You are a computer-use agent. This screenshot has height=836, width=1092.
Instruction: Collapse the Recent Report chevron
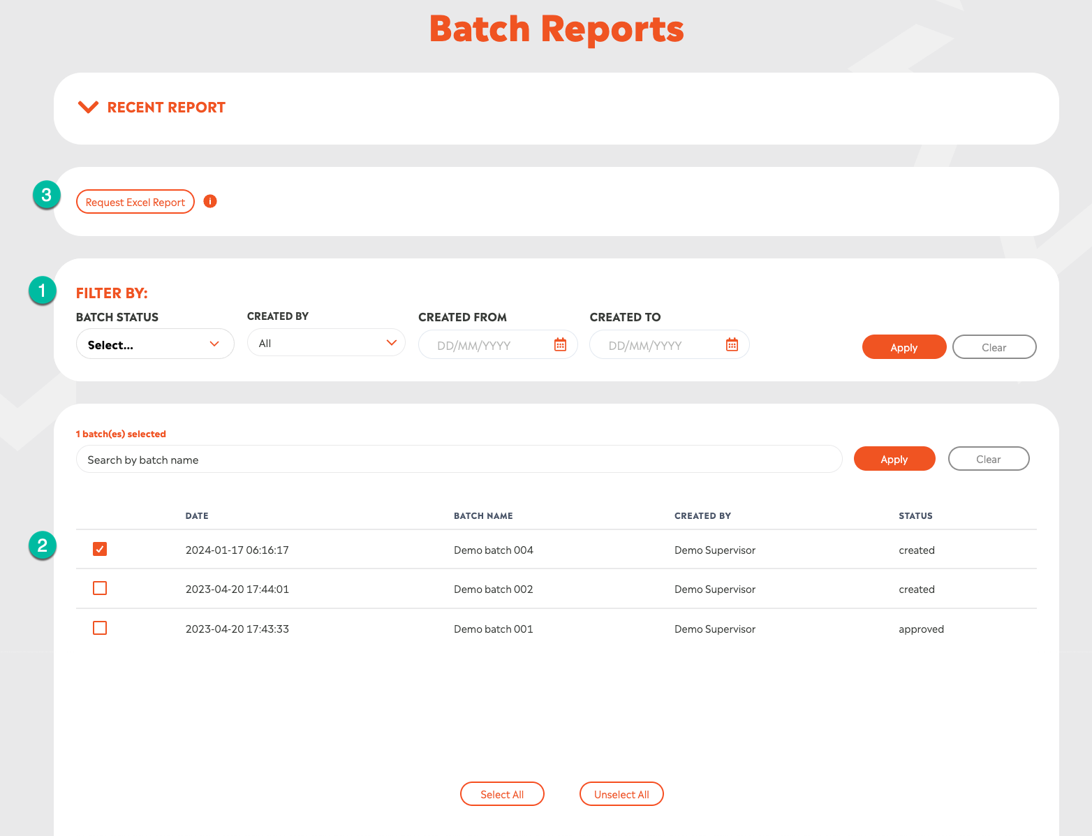pyautogui.click(x=88, y=107)
